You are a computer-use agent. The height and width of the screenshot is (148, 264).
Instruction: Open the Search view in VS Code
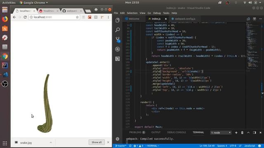pos(118,30)
